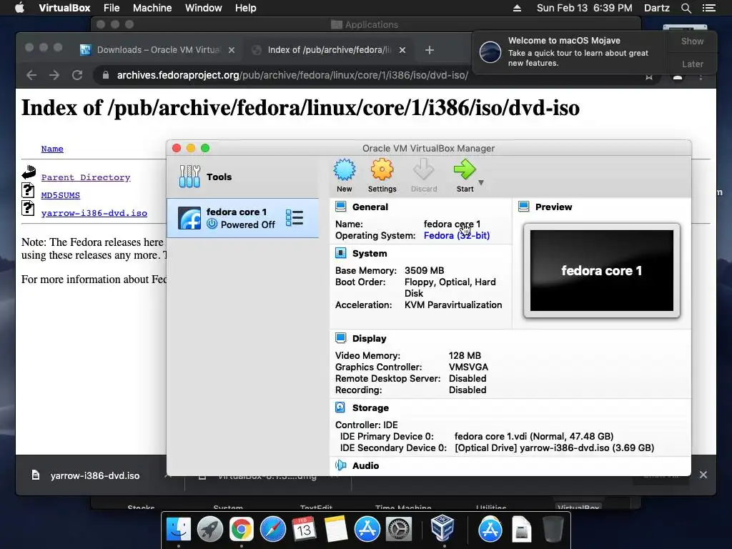This screenshot has width=732, height=549.
Task: Open the VirtualBox app menu
Action: pos(64,8)
